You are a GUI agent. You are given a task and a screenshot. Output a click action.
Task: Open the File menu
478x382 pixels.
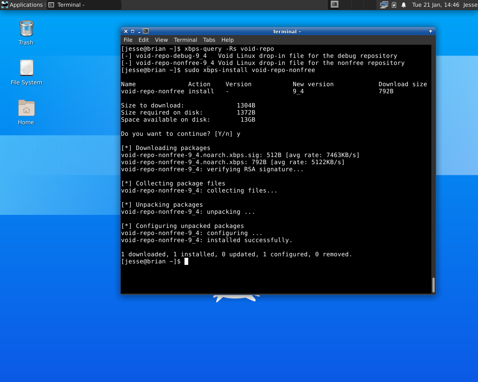click(128, 40)
